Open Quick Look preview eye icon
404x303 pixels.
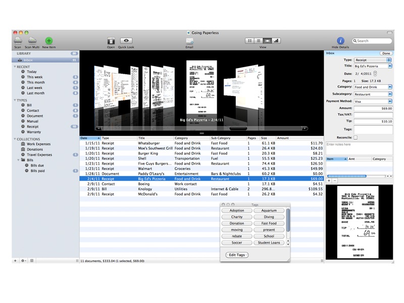pyautogui.click(x=126, y=40)
